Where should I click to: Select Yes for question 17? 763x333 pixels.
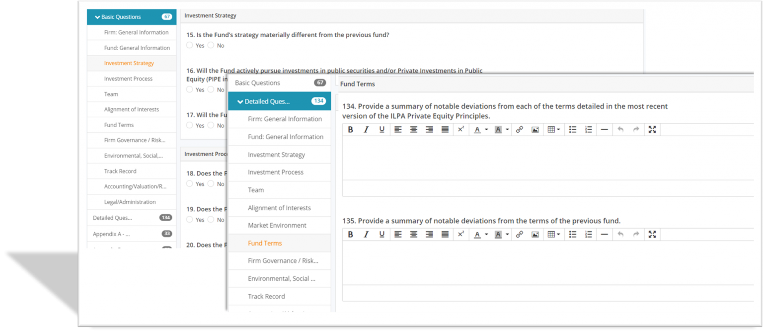189,125
